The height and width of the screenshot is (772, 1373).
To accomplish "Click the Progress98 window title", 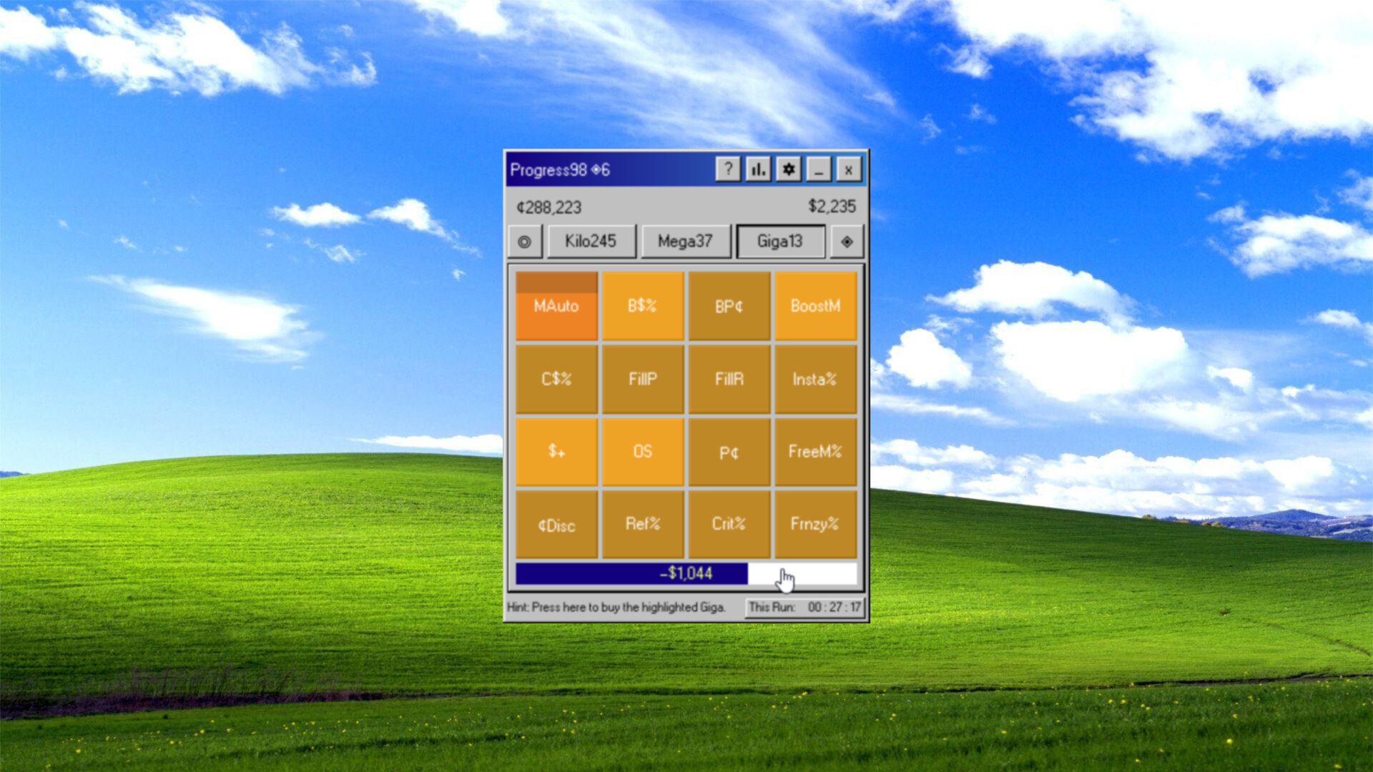I will 560,170.
